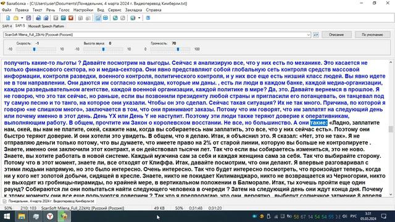Adjust the Скорость speed slider handle
The width and height of the screenshot is (395, 222).
click(x=35, y=49)
